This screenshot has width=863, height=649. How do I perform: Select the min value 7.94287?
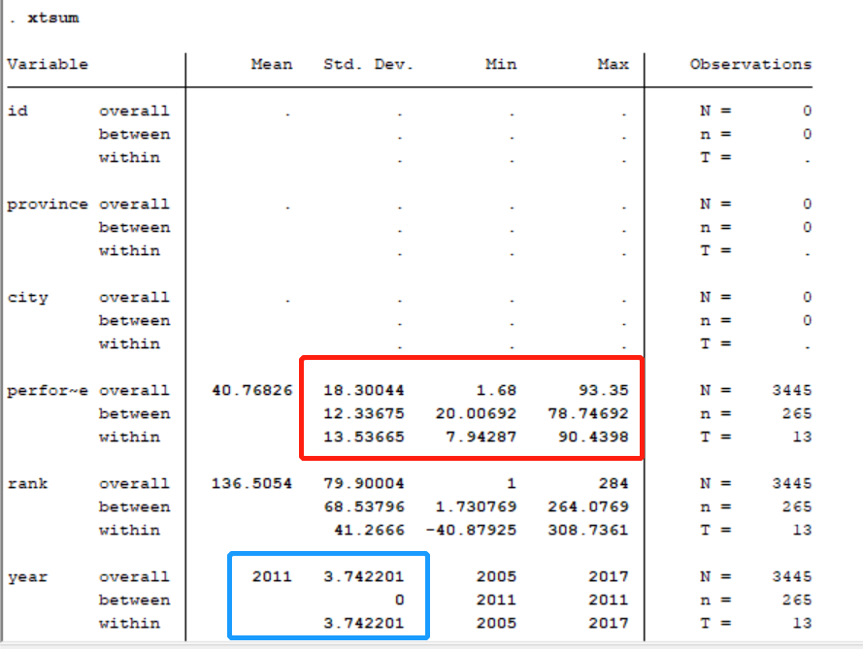coord(481,438)
